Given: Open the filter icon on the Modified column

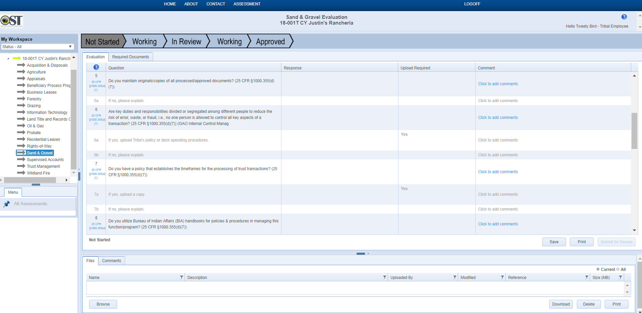Looking at the screenshot, I should click(x=502, y=277).
